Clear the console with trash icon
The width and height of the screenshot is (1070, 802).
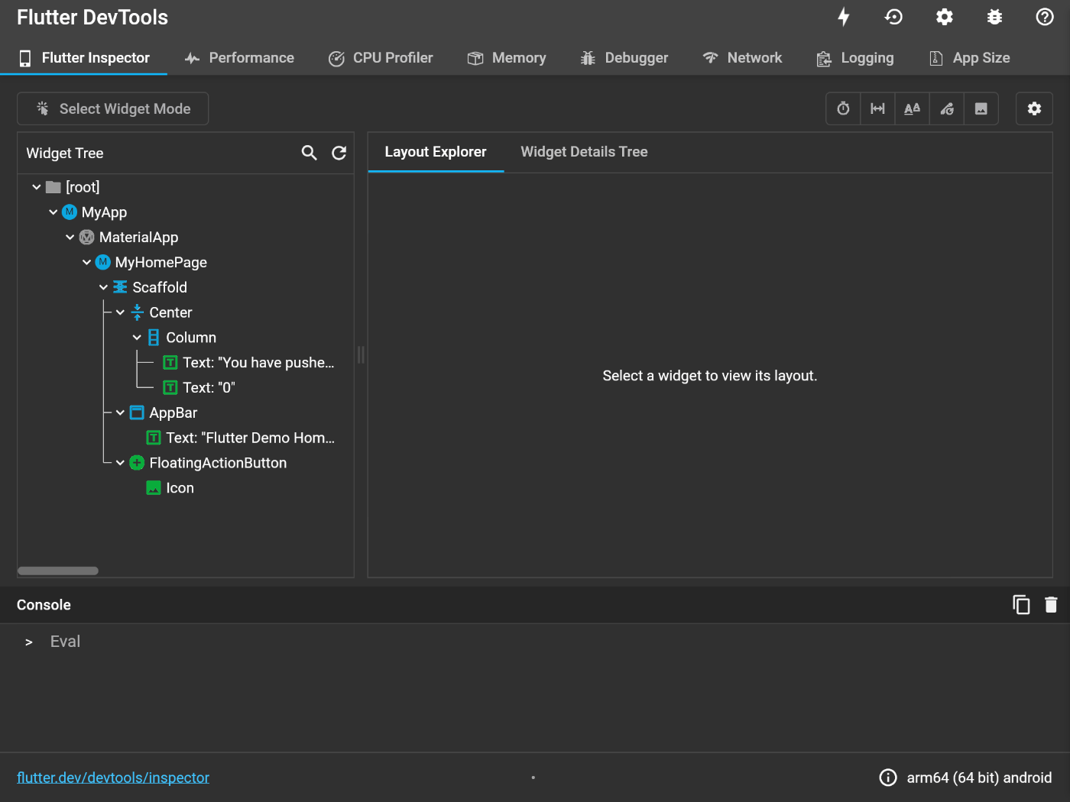tap(1051, 605)
